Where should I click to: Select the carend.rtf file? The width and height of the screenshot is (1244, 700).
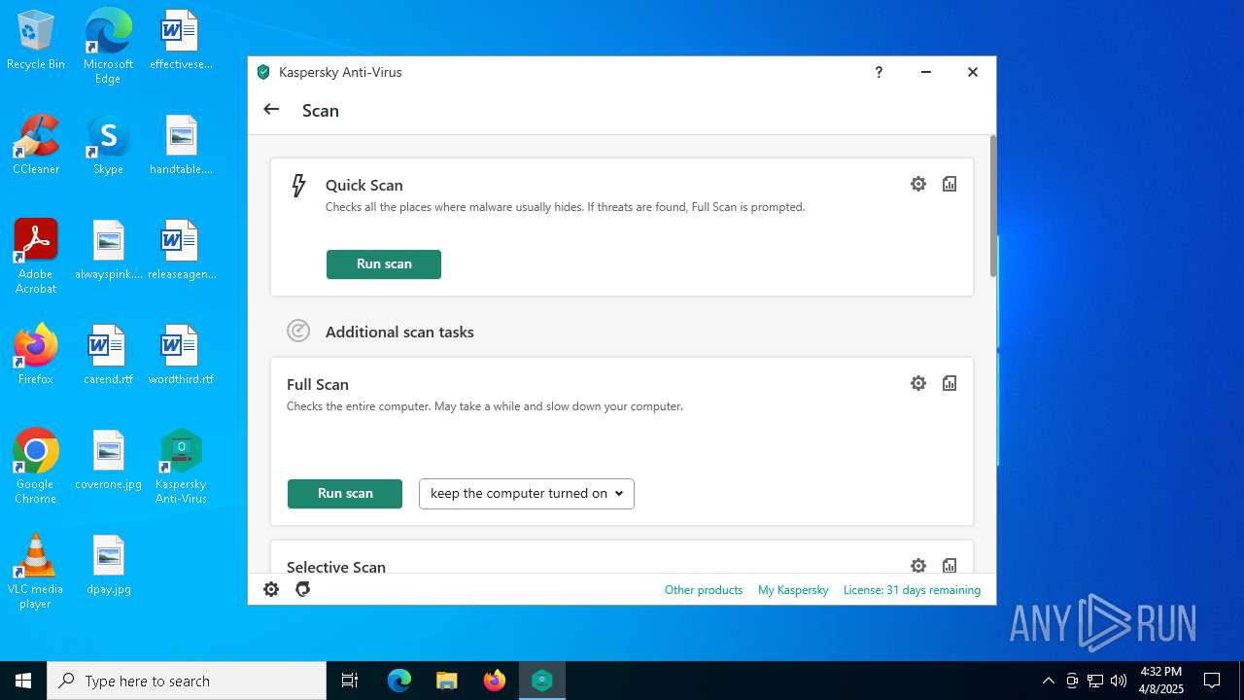click(x=108, y=355)
